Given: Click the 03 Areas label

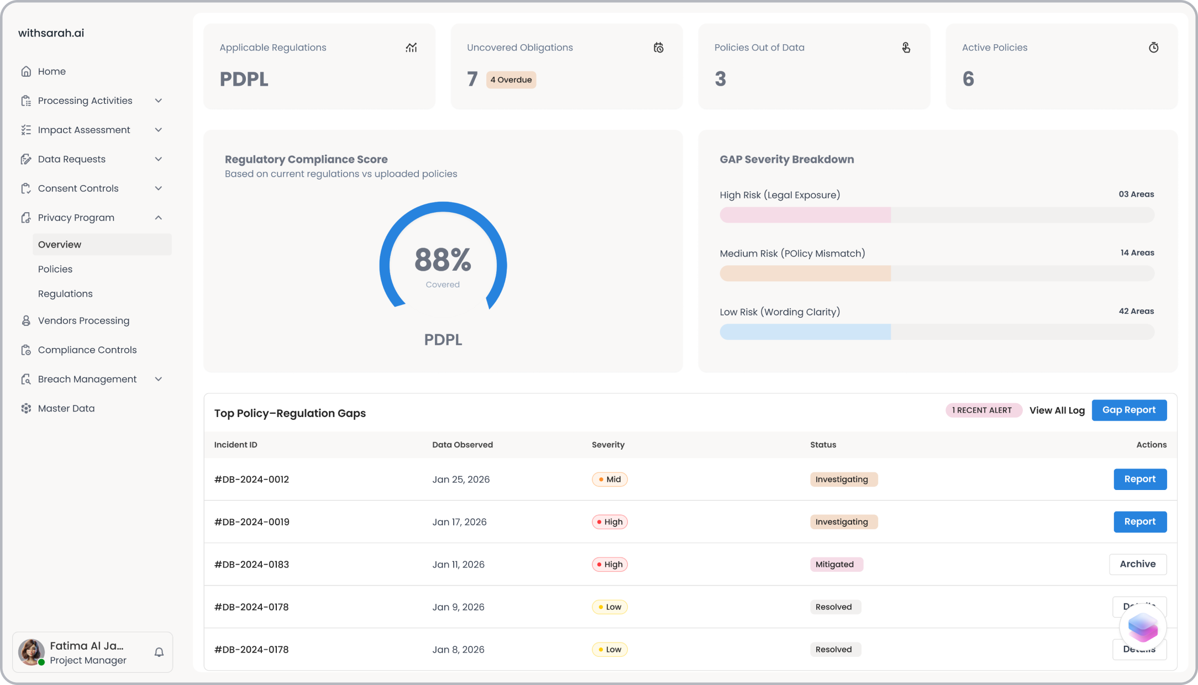Looking at the screenshot, I should click(x=1136, y=194).
